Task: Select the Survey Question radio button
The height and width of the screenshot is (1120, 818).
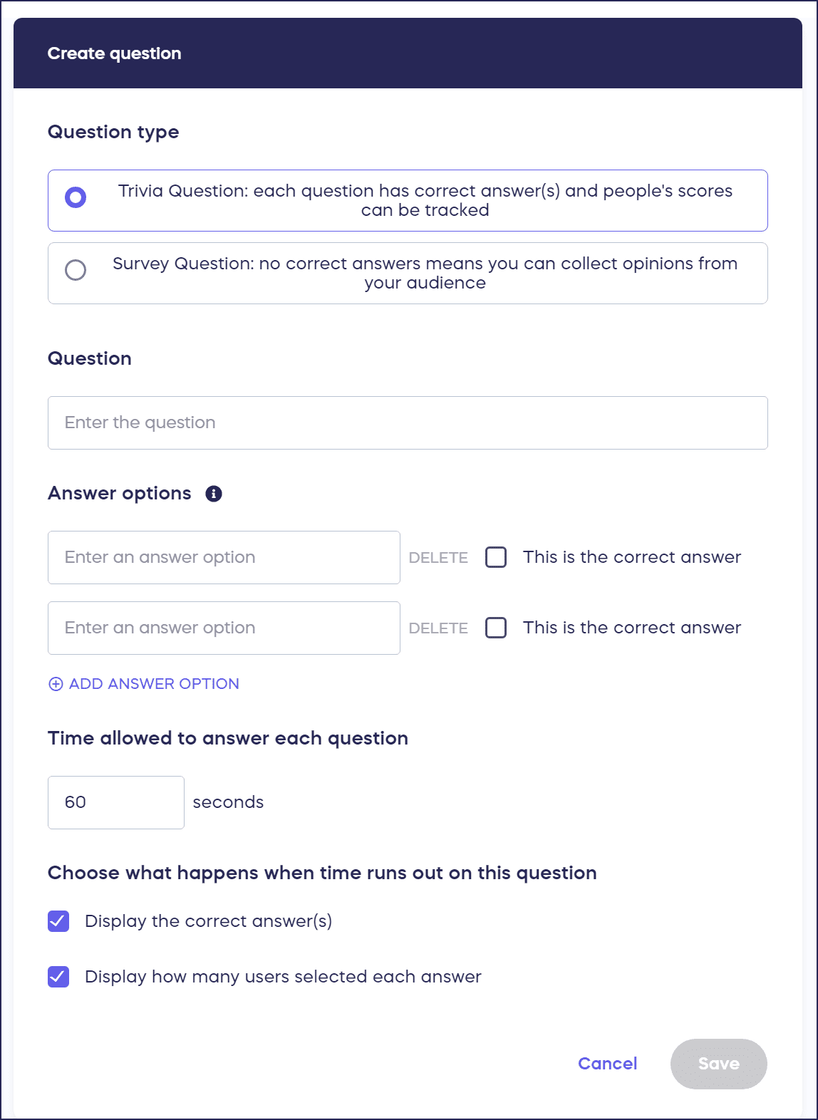Action: (76, 270)
